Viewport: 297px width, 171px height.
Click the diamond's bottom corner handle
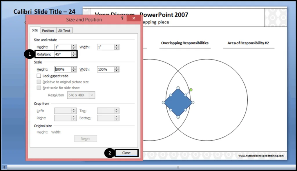178,117
